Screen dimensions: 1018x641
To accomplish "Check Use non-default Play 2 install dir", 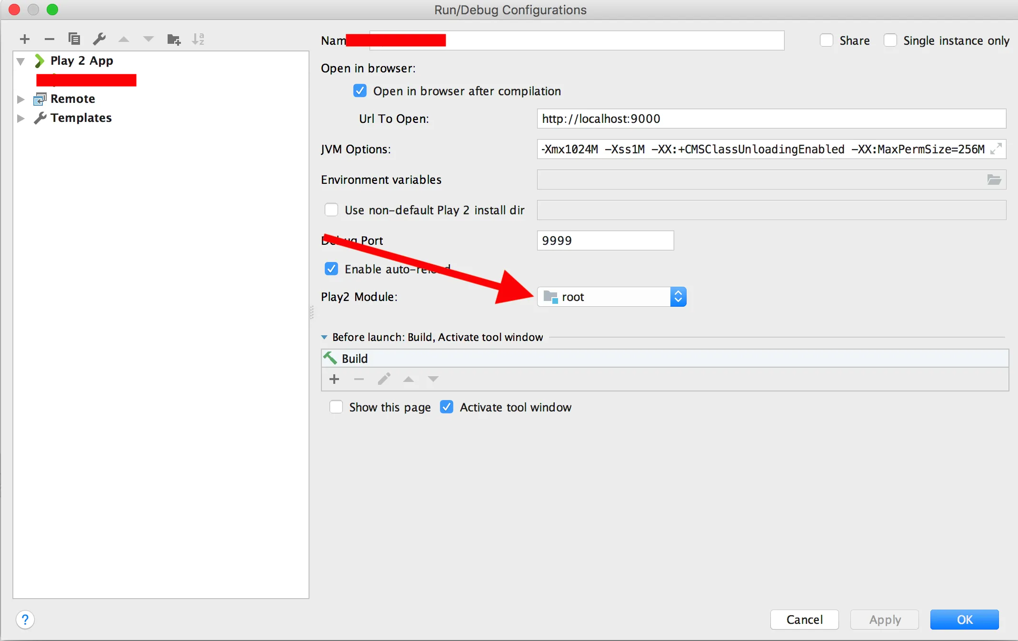I will [331, 210].
